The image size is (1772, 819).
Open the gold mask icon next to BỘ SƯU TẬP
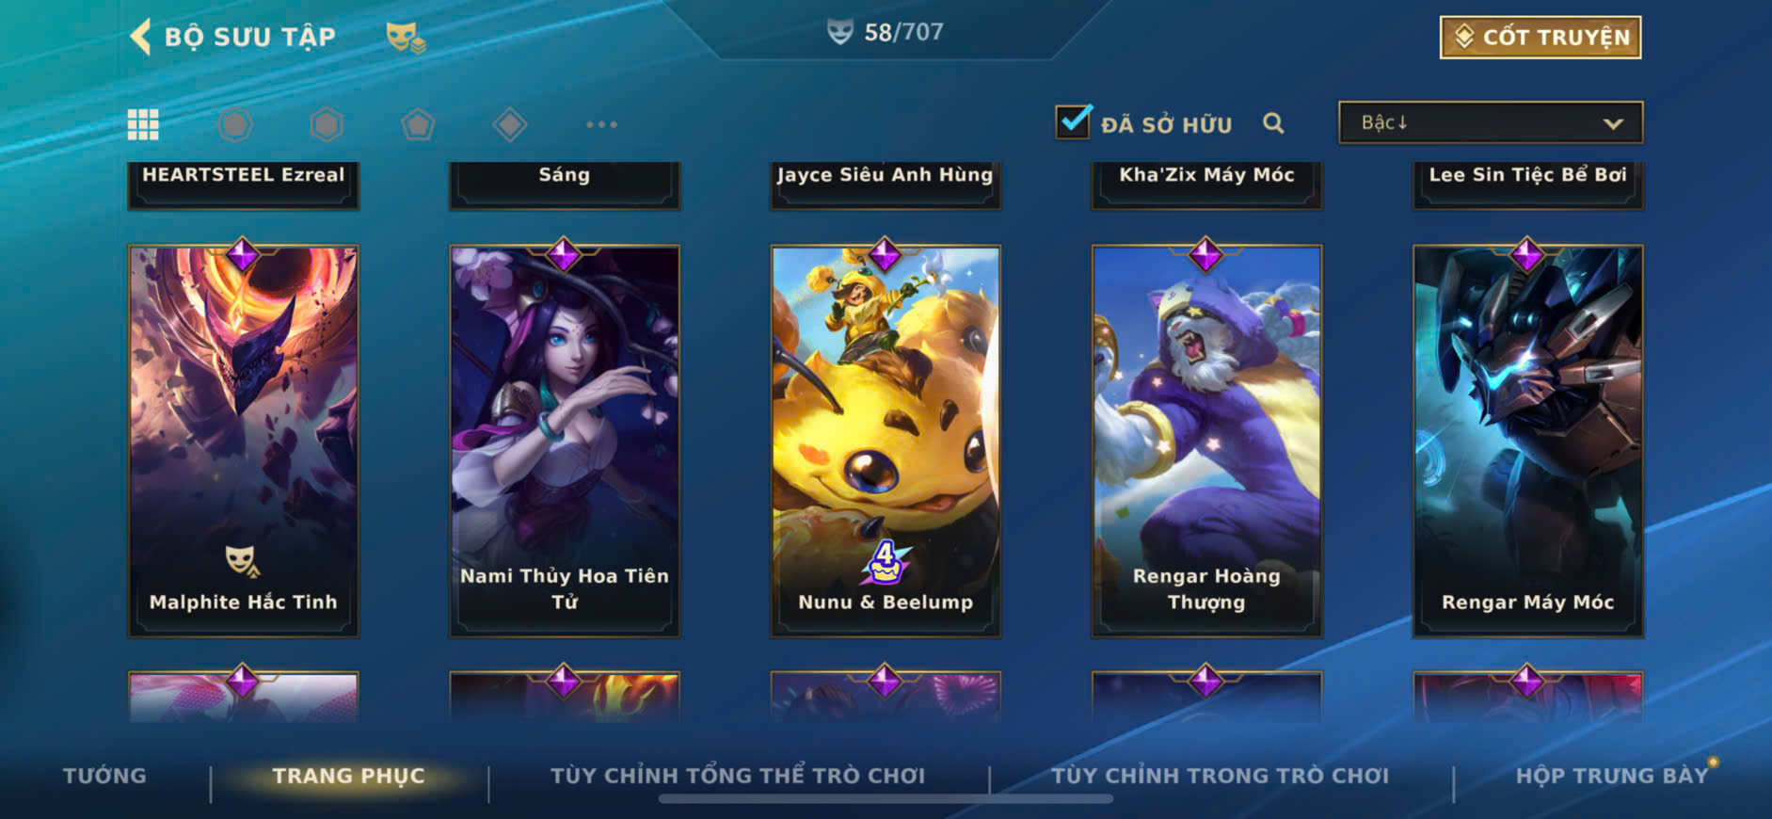point(406,38)
